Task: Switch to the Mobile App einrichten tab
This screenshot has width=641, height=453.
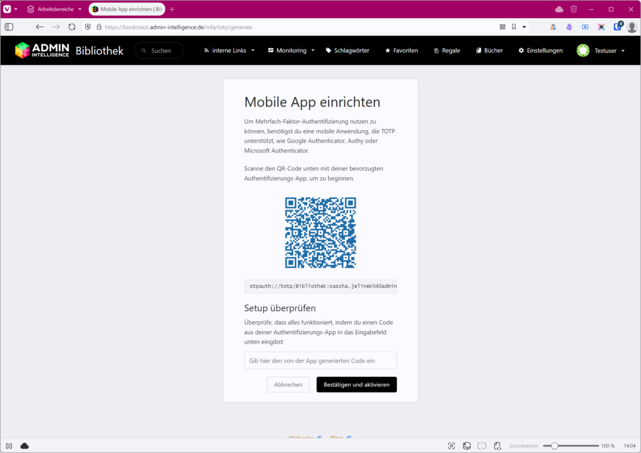Action: click(125, 9)
